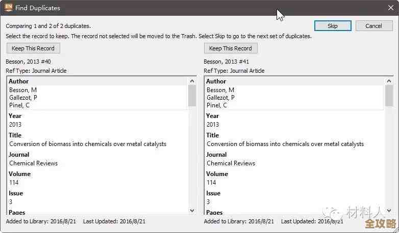Click the left panel scrollbar thumb
Image resolution: width=399 pixels, height=233 pixels.
pyautogui.click(x=192, y=95)
